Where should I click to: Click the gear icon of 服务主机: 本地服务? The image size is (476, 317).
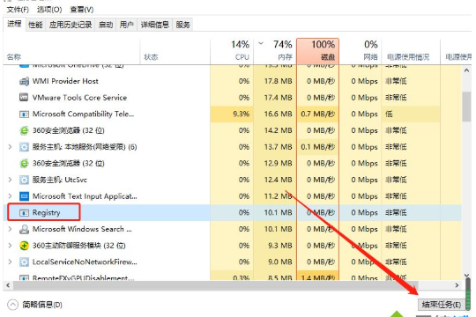(24, 147)
